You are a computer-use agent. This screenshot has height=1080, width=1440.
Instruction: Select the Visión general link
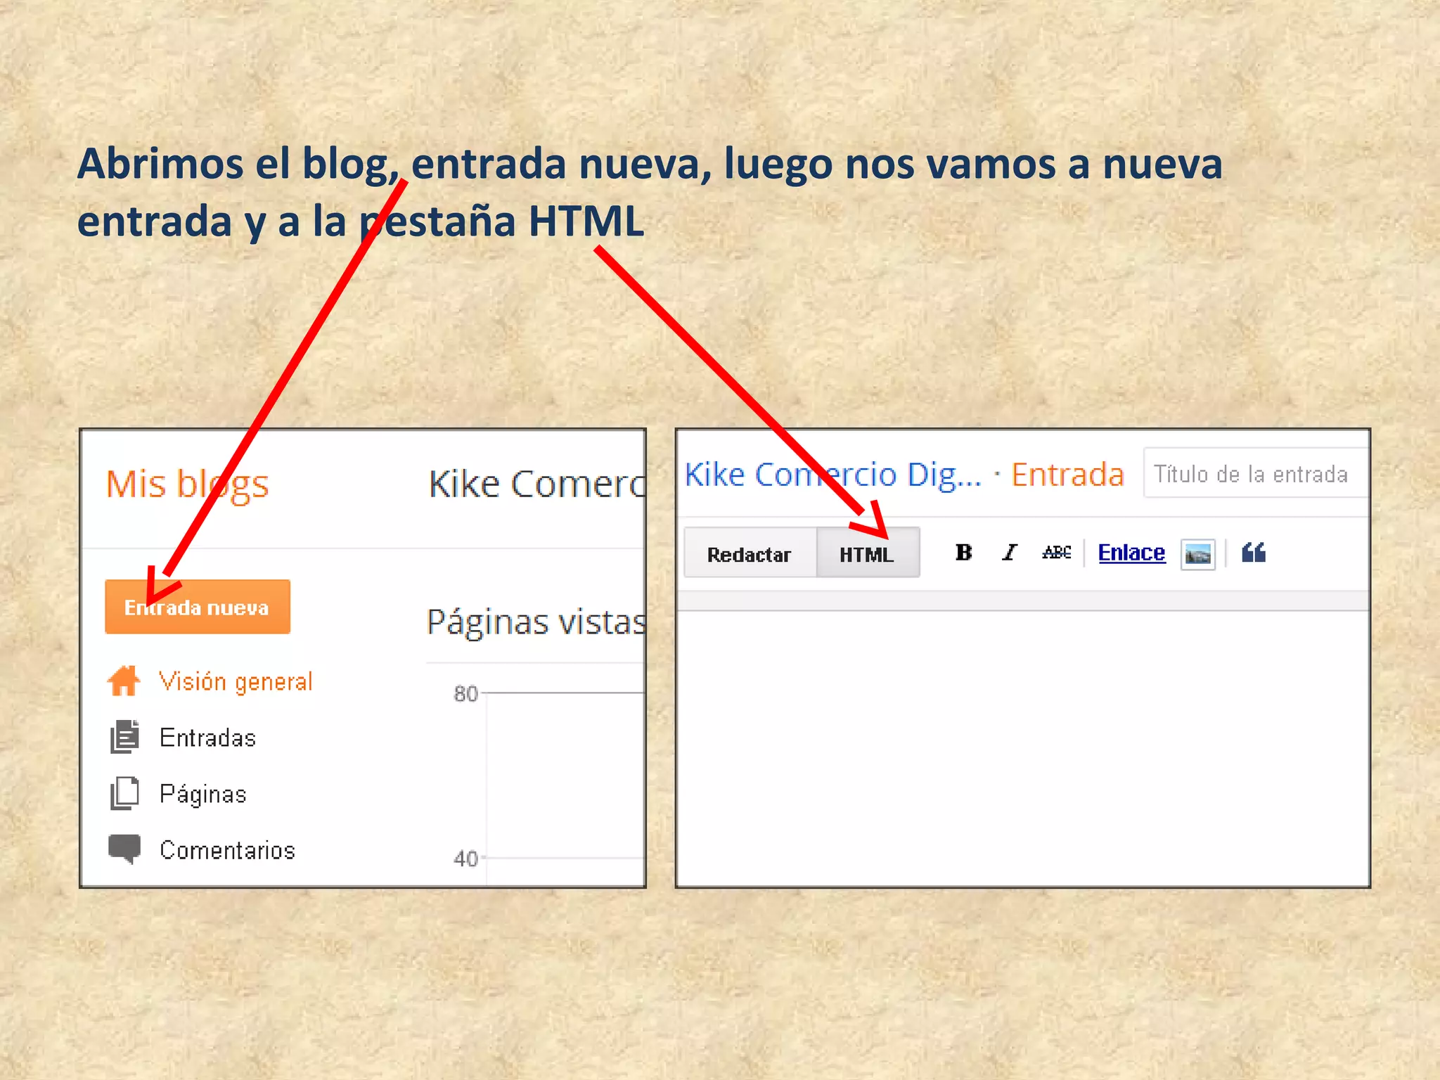tap(236, 681)
